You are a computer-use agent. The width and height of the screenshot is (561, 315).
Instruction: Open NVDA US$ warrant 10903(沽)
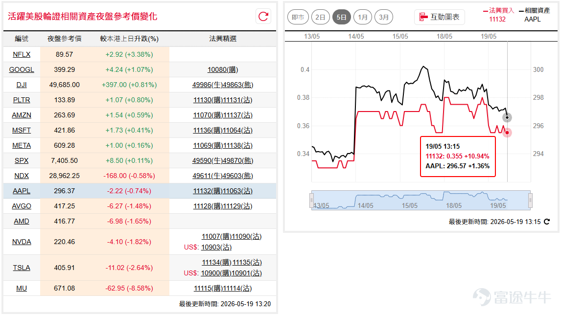point(216,247)
